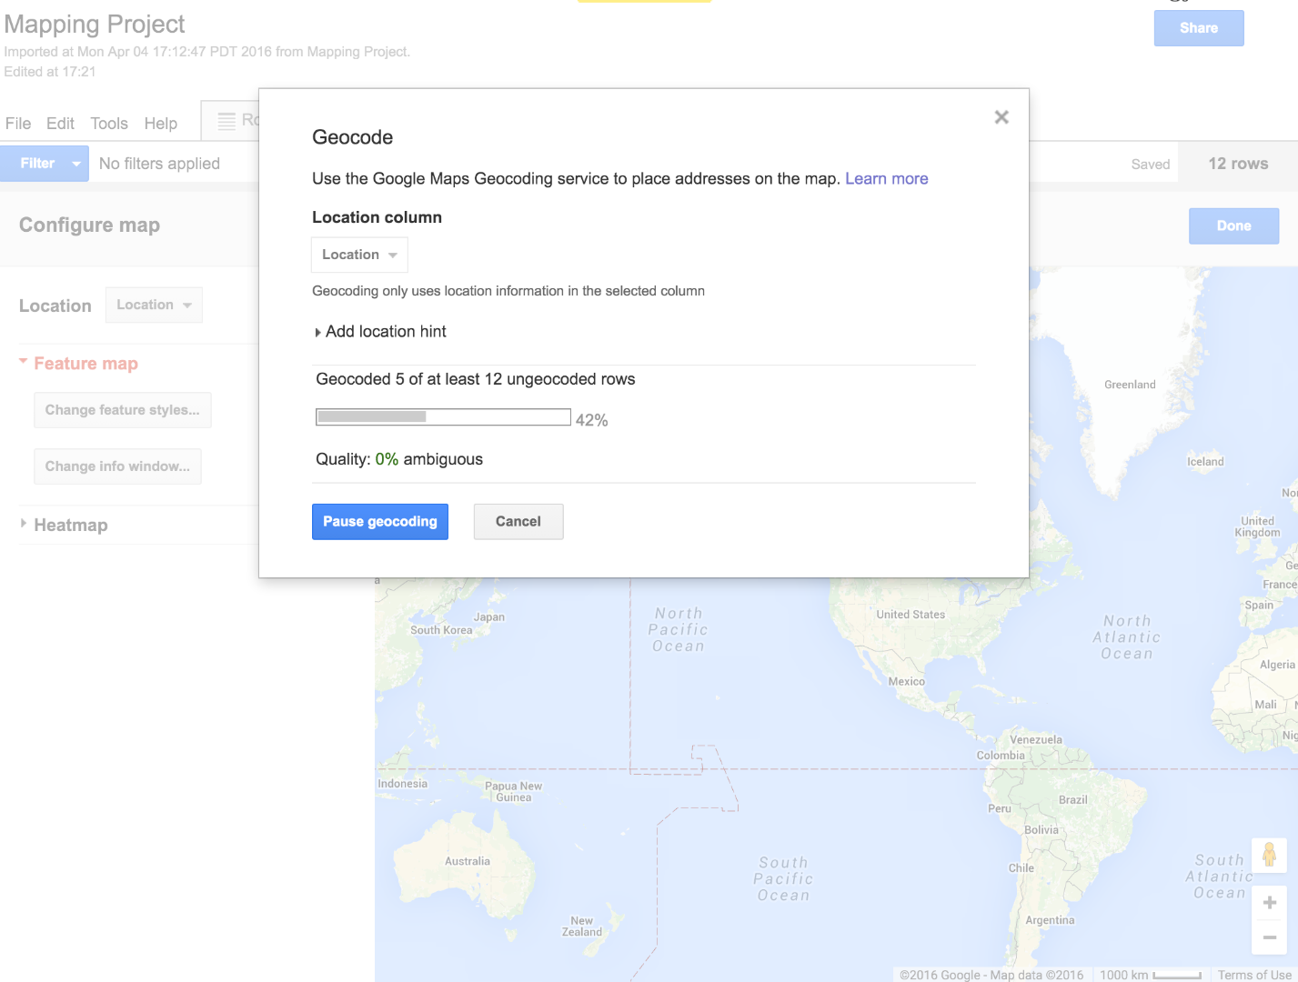This screenshot has height=982, width=1298.
Task: Open the Tools menu
Action: (109, 123)
